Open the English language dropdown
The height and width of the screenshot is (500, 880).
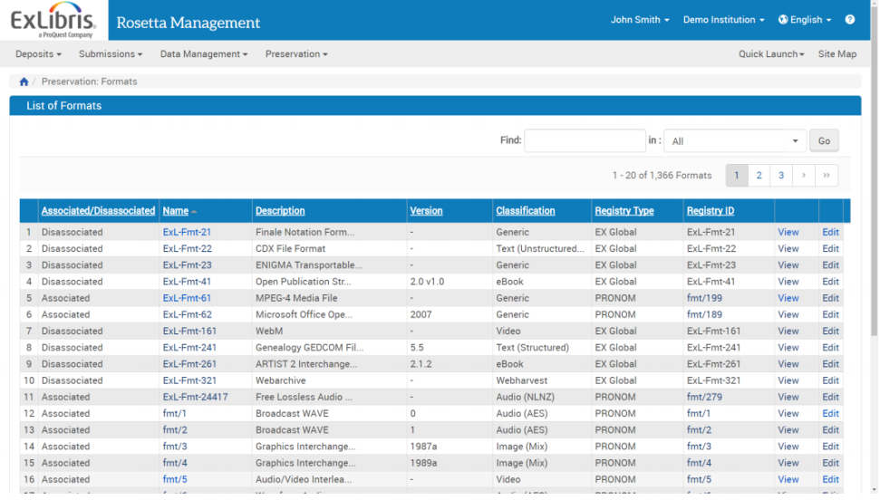pos(805,20)
